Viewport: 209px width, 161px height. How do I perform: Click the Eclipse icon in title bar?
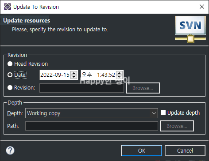tap(8, 7)
